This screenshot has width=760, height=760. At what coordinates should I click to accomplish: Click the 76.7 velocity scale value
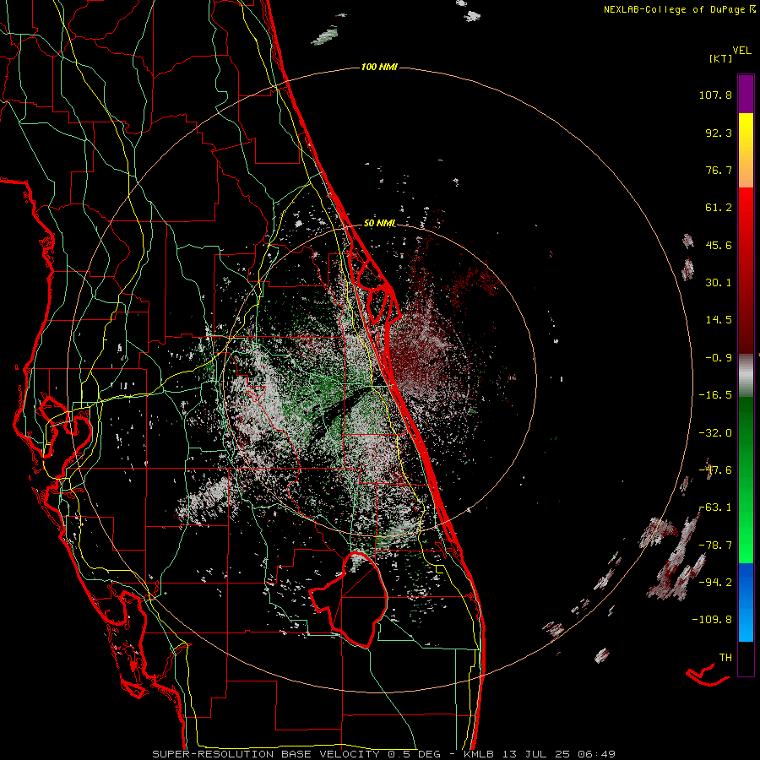coord(719,170)
